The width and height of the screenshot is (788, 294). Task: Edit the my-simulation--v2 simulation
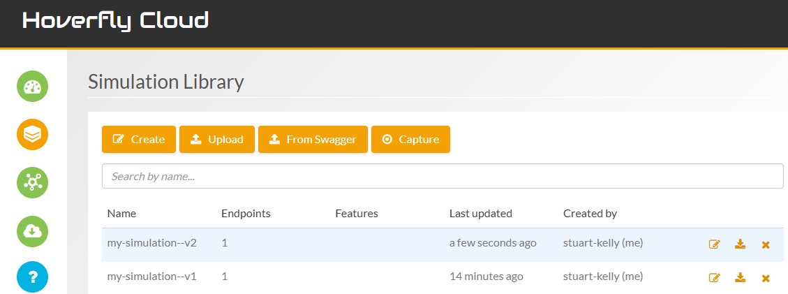pos(714,244)
